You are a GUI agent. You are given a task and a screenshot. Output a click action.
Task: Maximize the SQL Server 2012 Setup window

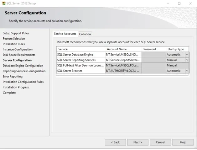(x=179, y=3)
